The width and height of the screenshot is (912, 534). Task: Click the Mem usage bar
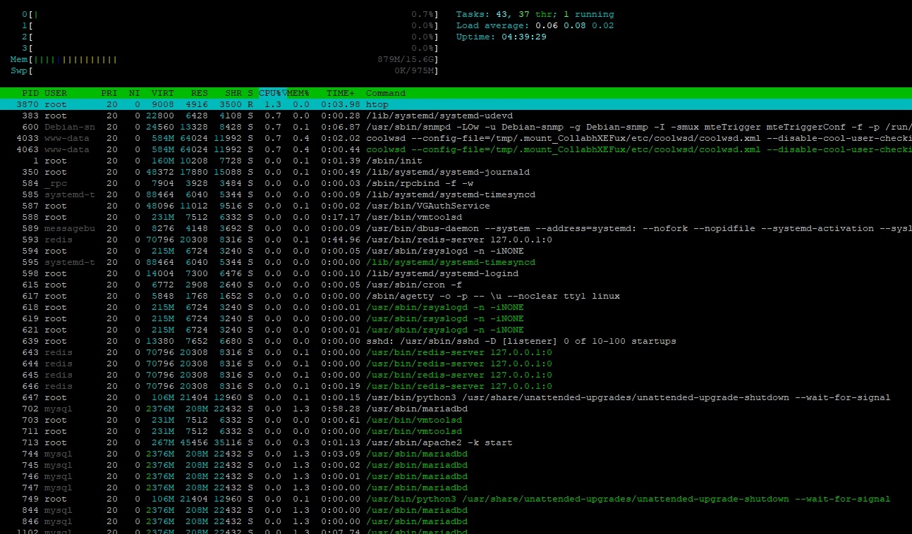[224, 59]
